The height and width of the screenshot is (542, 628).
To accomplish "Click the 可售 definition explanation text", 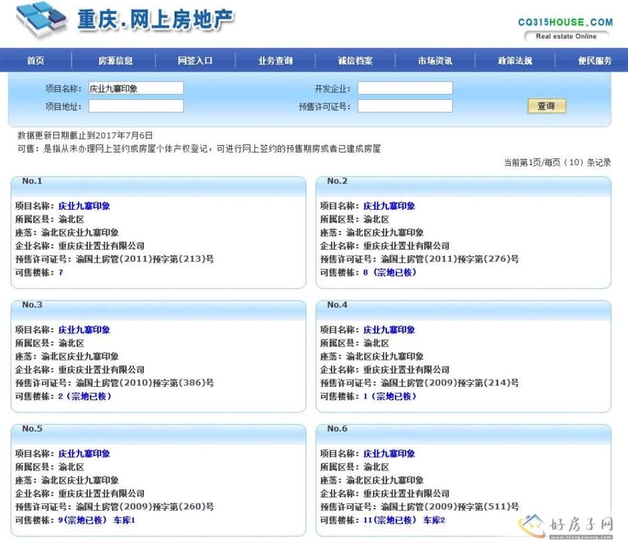I will (x=199, y=149).
